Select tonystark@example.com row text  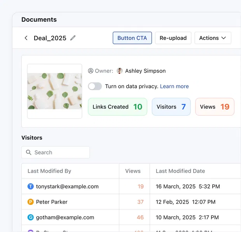pos(67,187)
